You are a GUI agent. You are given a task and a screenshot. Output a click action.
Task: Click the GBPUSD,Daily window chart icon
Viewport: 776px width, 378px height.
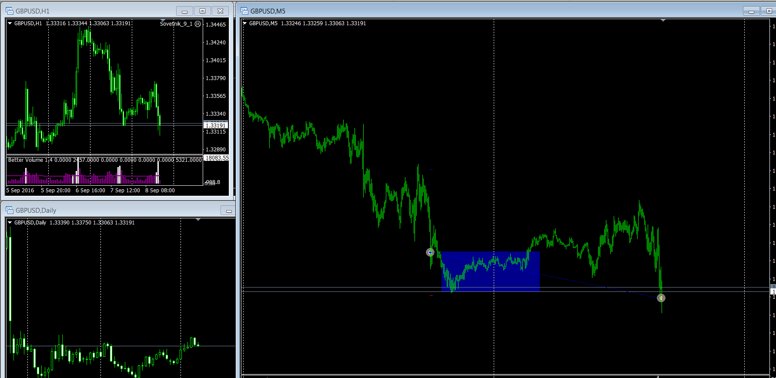click(10, 210)
